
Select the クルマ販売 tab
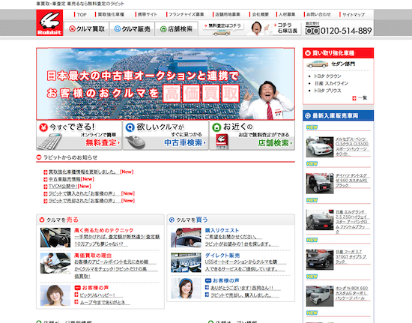click(132, 28)
